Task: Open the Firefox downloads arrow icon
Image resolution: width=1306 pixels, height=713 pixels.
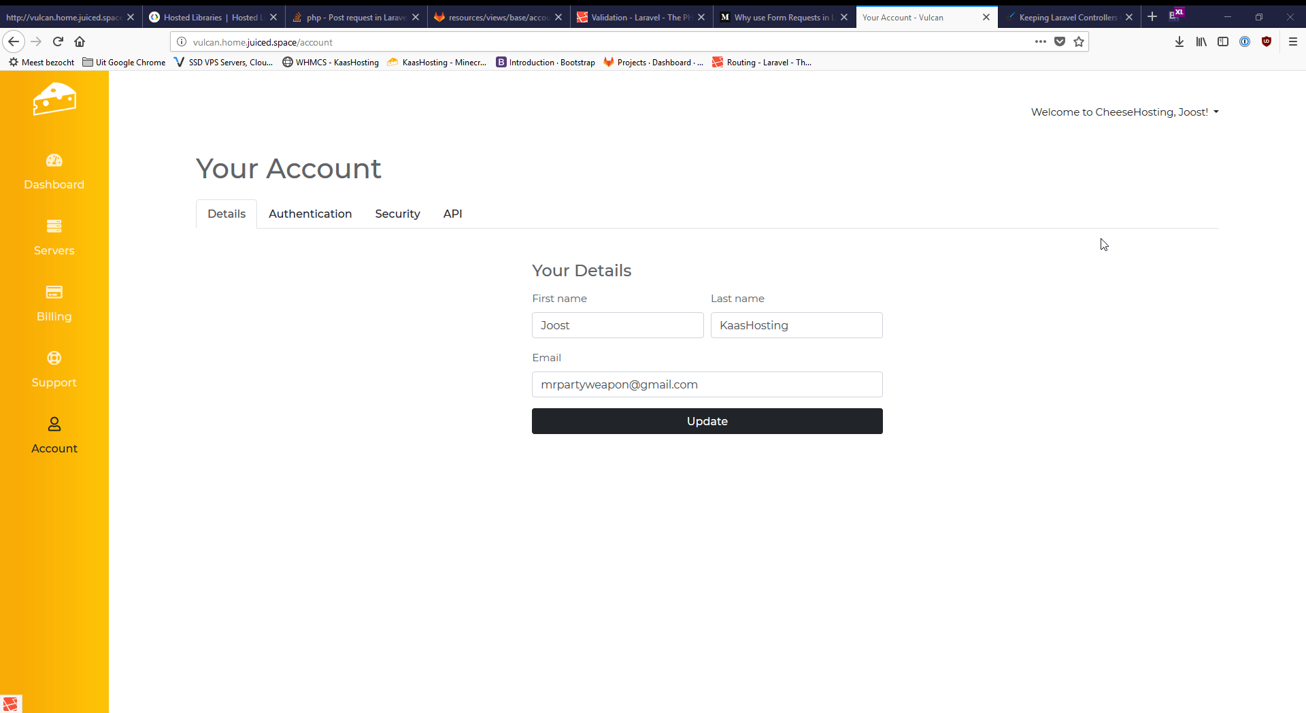Action: 1179,42
